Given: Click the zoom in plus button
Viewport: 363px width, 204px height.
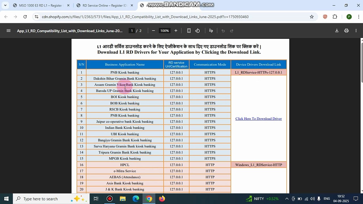Looking at the screenshot, I should point(176,31).
